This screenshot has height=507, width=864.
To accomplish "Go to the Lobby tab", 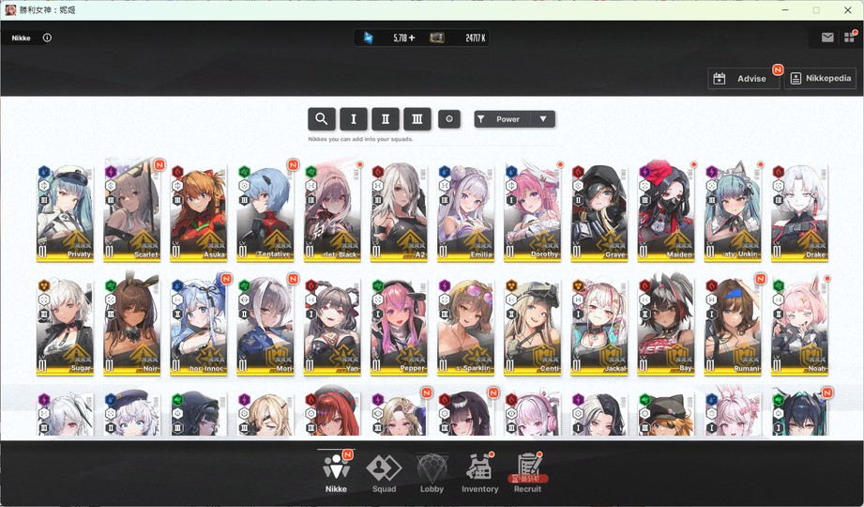I will pyautogui.click(x=432, y=471).
